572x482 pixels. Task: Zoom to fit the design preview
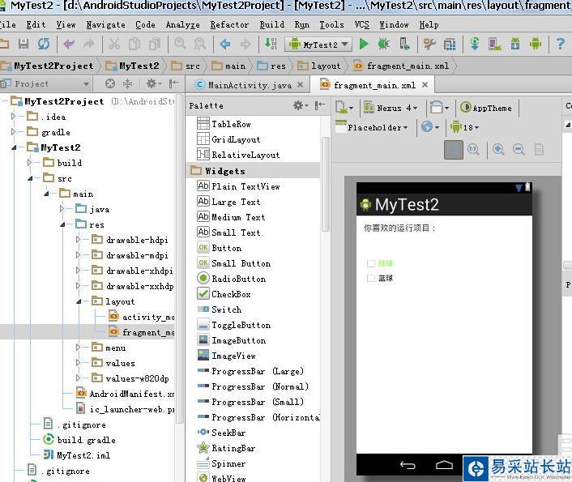pyautogui.click(x=454, y=150)
